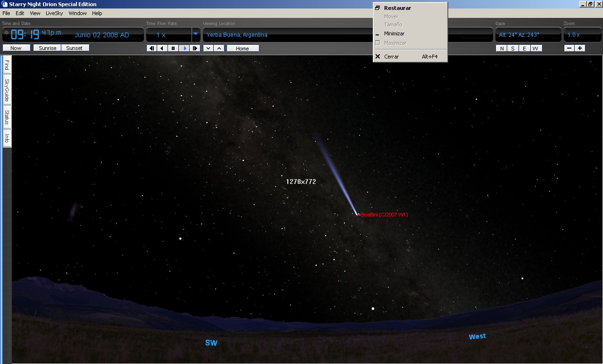Open the Window menu

[x=78, y=13]
